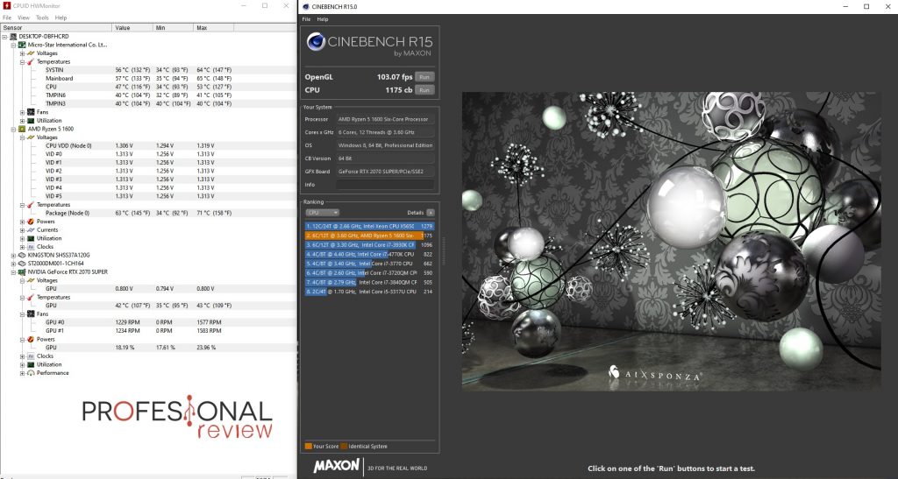Click the Details arrow button in Ranking
This screenshot has height=479, width=898.
coord(431,213)
